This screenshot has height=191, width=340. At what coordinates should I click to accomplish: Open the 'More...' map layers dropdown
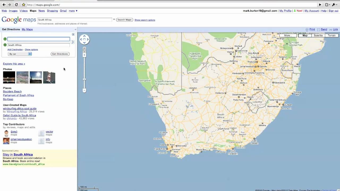click(288, 36)
